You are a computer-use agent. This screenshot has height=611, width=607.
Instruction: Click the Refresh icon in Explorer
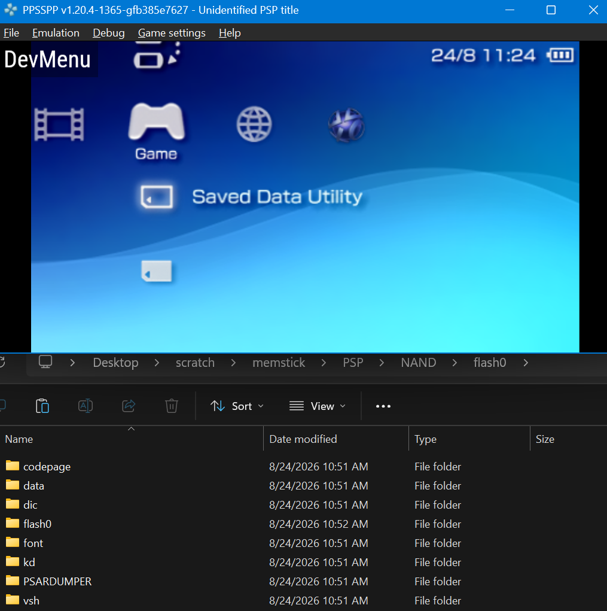pos(2,363)
